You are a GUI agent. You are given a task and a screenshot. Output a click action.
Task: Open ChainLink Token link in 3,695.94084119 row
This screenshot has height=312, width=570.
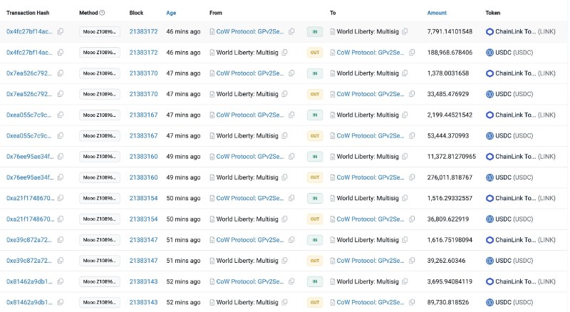click(x=515, y=282)
